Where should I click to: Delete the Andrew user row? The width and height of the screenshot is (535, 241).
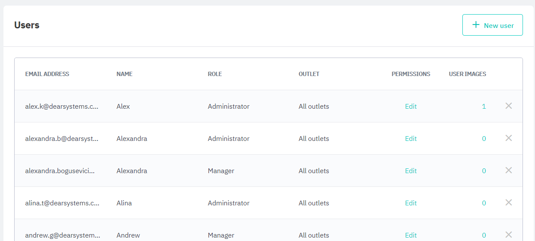508,235
